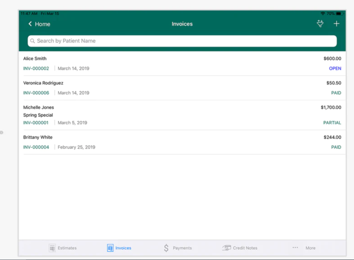Open Alice Smith's invoice
Image resolution: width=354 pixels, height=260 pixels.
coord(182,63)
